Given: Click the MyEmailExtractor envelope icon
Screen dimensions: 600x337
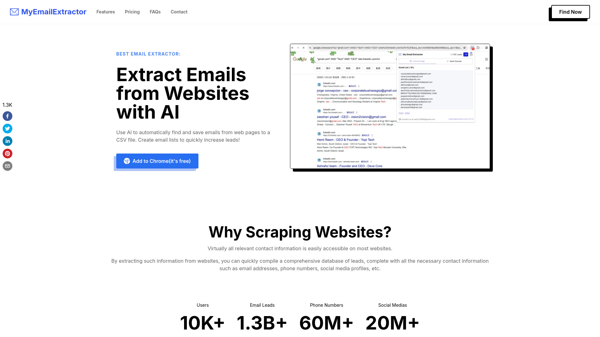Looking at the screenshot, I should 14,12.
